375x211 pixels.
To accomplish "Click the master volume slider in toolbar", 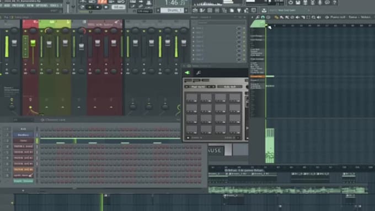I will pos(68,7).
